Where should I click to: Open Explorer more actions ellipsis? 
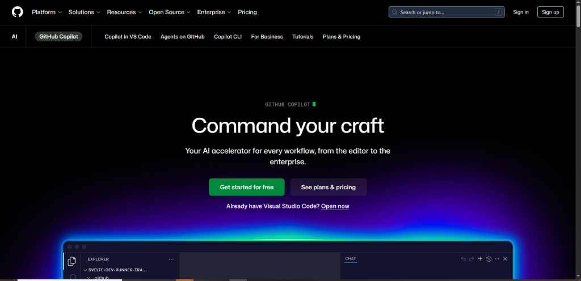171,259
